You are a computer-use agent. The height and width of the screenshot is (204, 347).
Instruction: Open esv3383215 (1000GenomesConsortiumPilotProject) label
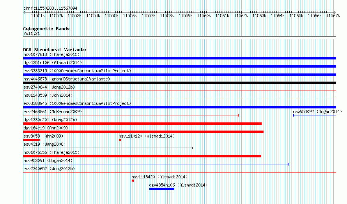[77, 71]
